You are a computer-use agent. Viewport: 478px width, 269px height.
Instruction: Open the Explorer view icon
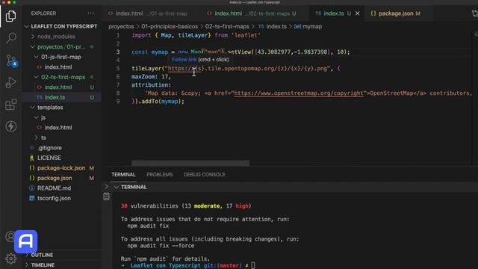11,16
